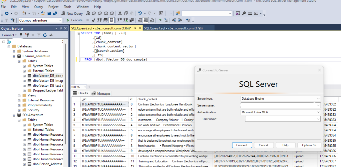This screenshot has width=341, height=167.
Task: Click the Display Estimated Execution Plan icon
Action: point(99,20)
